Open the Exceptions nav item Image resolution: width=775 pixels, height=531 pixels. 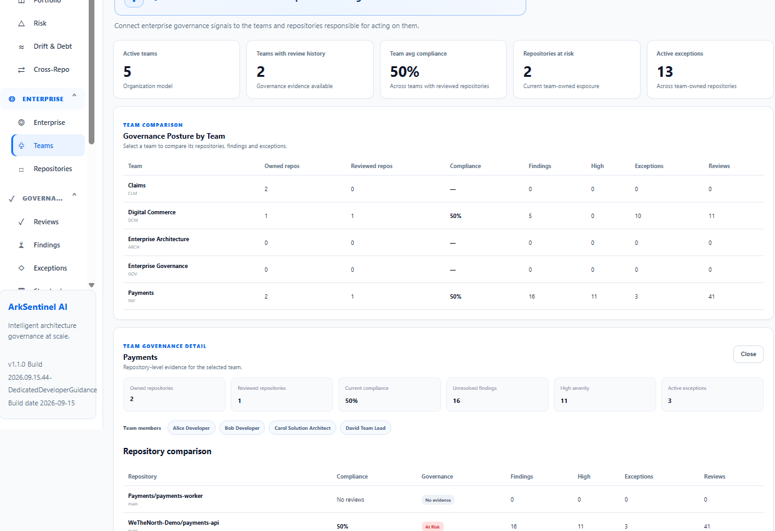pyautogui.click(x=48, y=268)
